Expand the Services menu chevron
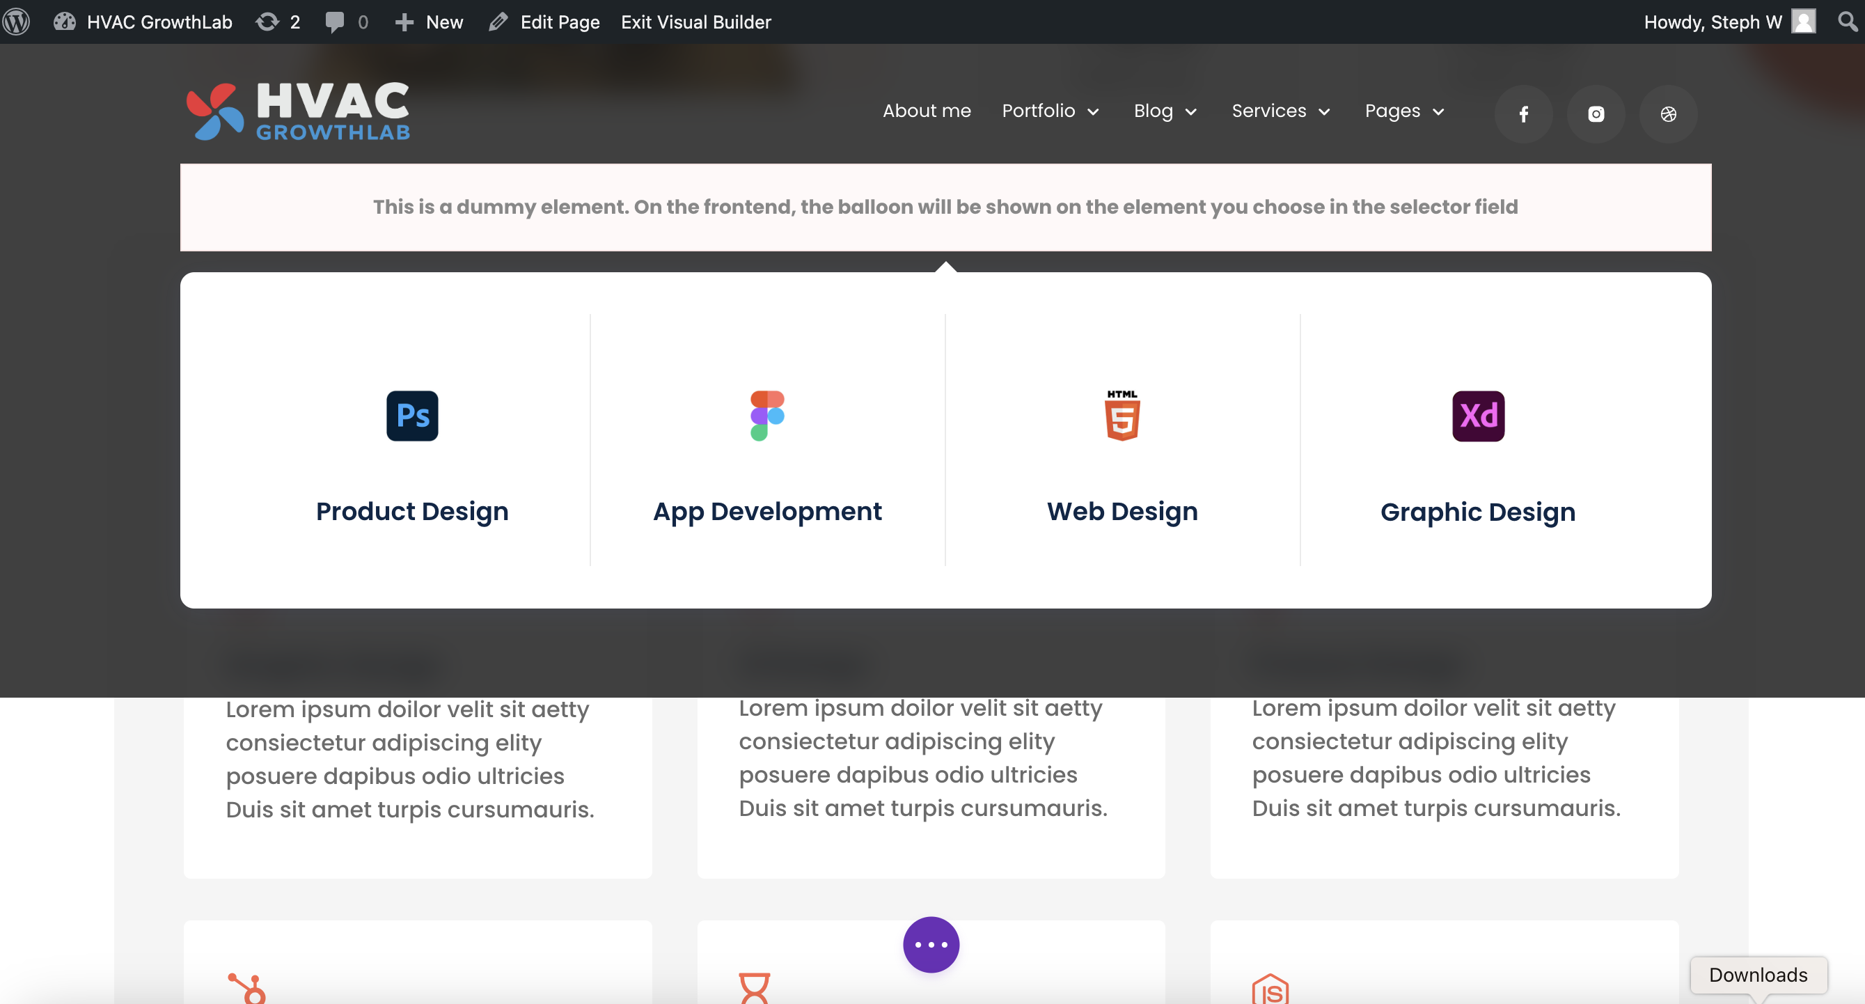Image resolution: width=1865 pixels, height=1004 pixels. coord(1324,111)
